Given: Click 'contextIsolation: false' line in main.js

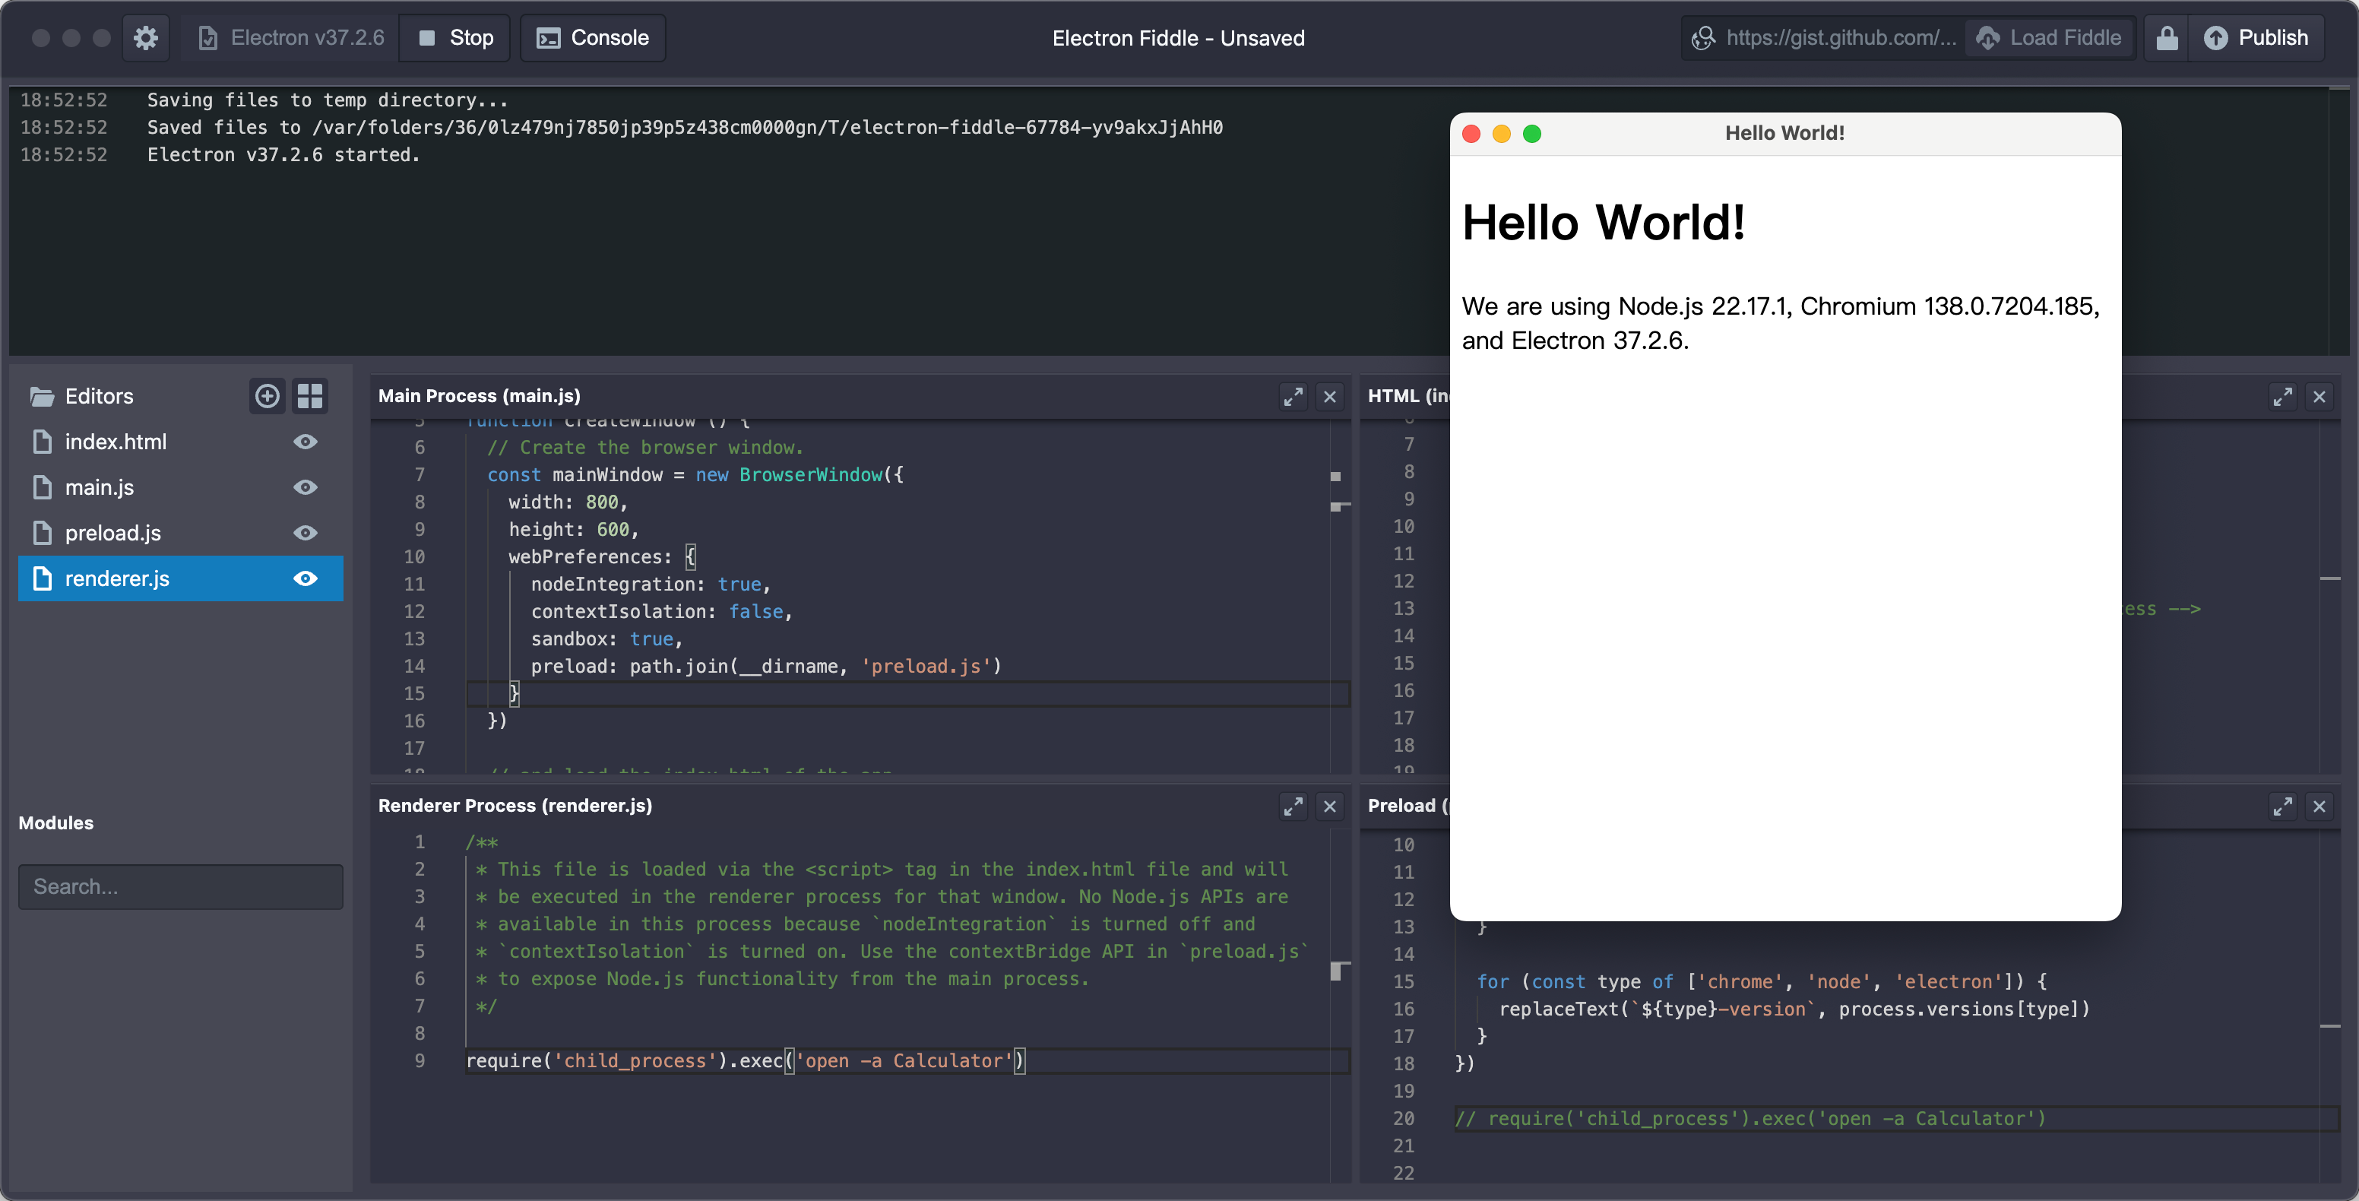Looking at the screenshot, I should click(661, 612).
